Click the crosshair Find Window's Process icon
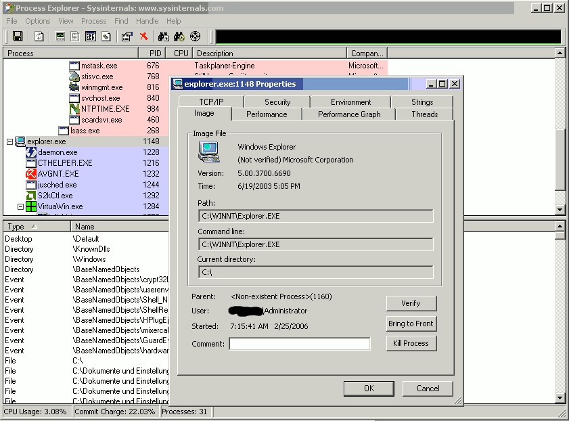The image size is (569, 421). point(196,37)
